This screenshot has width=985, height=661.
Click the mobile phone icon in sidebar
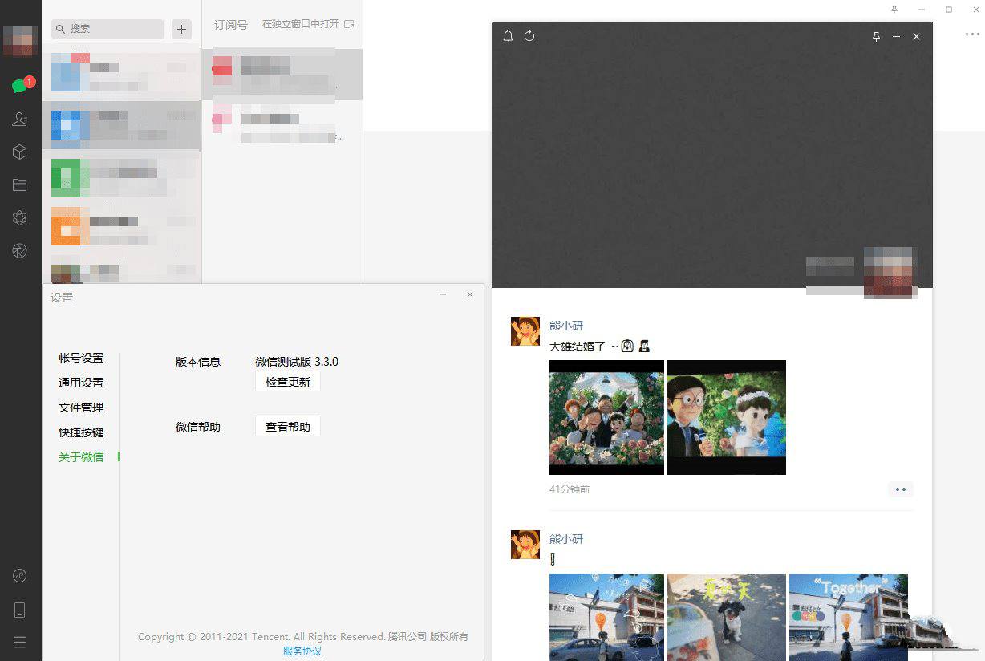pyautogui.click(x=20, y=610)
